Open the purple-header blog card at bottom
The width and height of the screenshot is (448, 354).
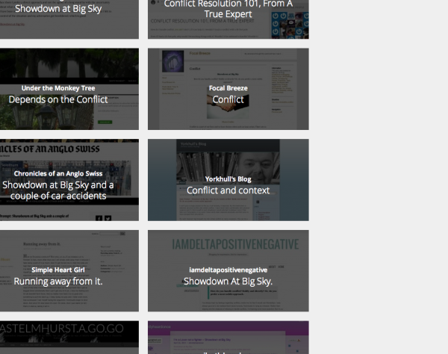coord(228,338)
